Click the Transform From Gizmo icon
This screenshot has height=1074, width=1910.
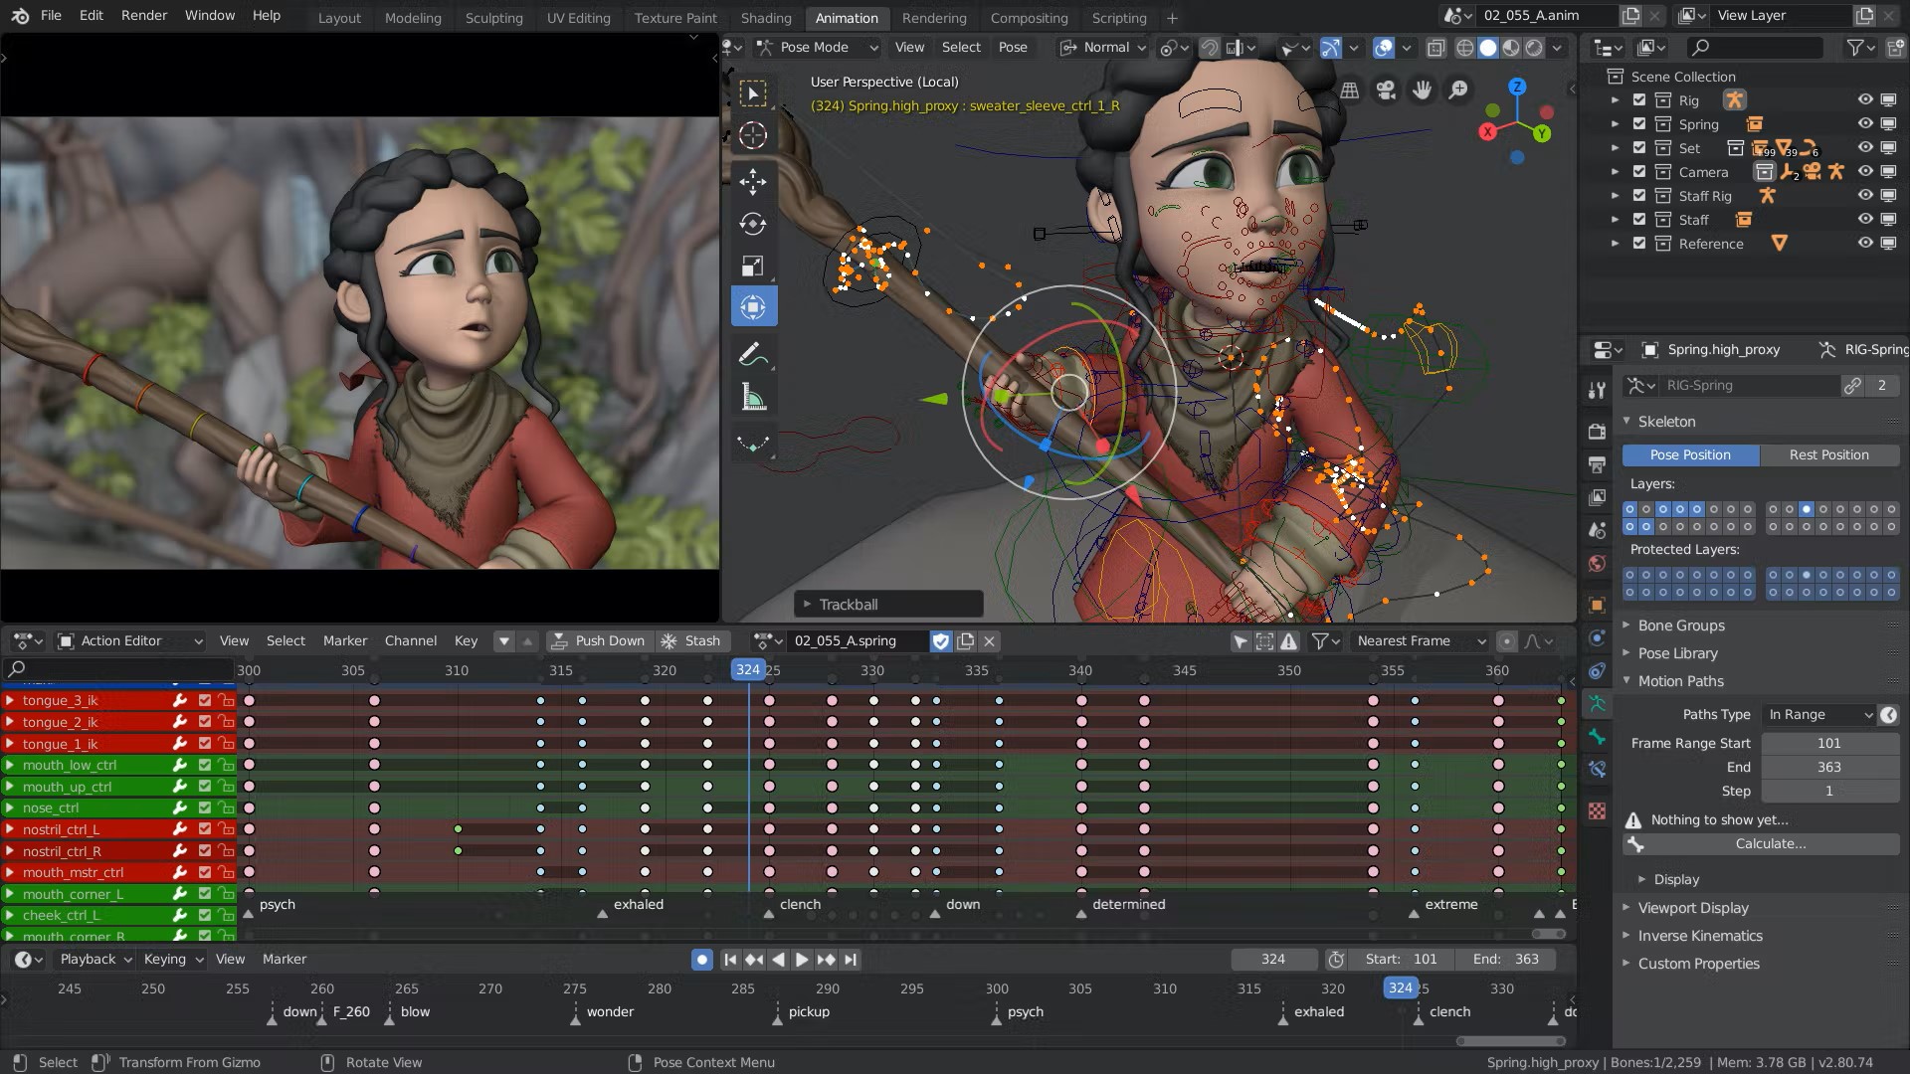click(x=99, y=1062)
